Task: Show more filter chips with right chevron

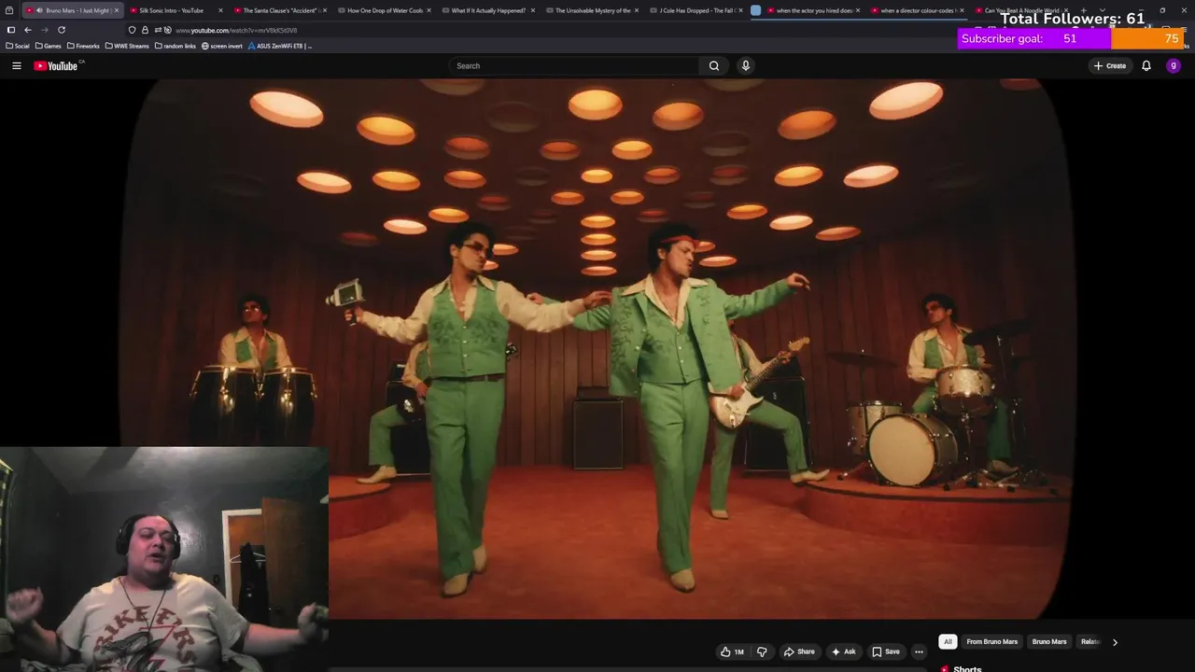Action: point(1115,641)
